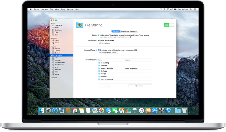Open the View menu
Image resolution: width=226 pixels, height=132 pixels.
coord(57,9)
